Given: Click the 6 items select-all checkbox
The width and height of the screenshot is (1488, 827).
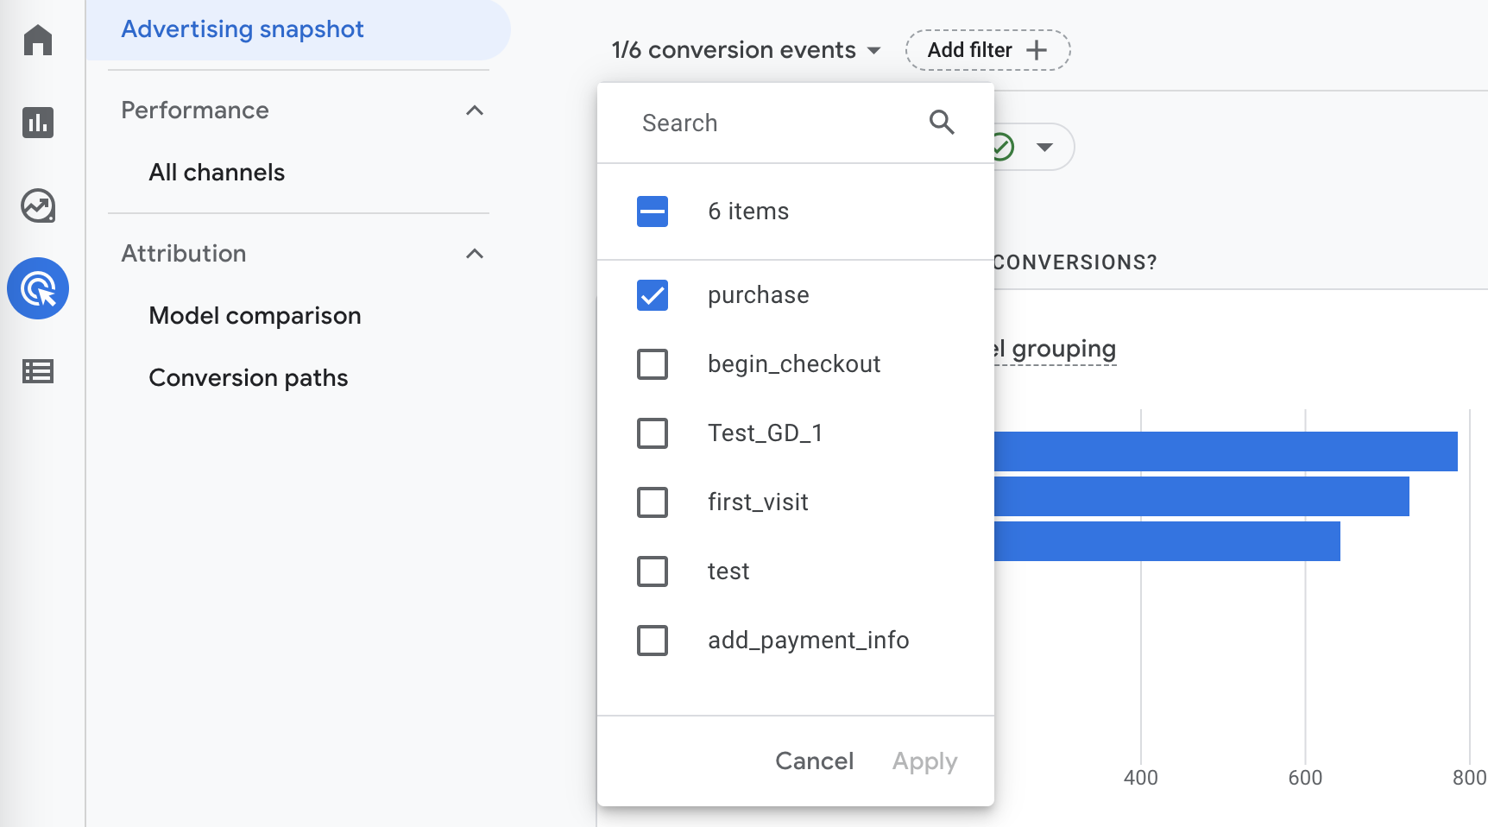Looking at the screenshot, I should [x=653, y=211].
